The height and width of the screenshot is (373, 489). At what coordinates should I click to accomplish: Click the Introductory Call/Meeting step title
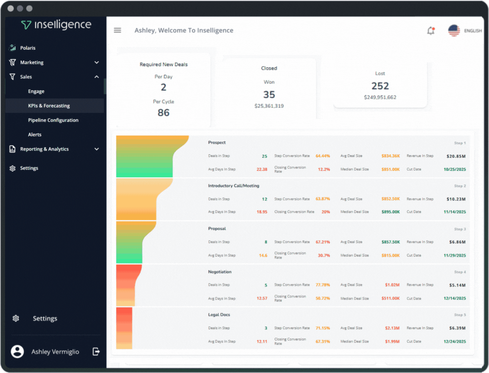pos(234,186)
